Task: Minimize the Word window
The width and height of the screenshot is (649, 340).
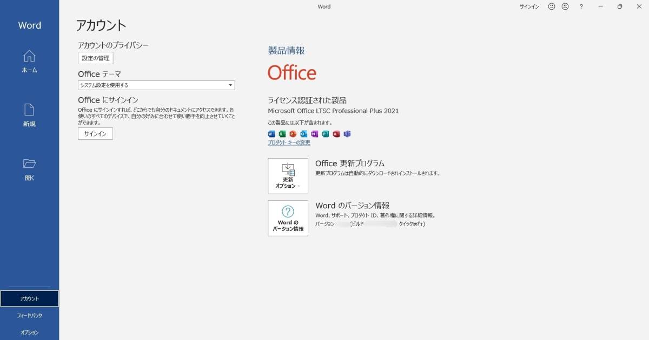Action: click(x=601, y=6)
